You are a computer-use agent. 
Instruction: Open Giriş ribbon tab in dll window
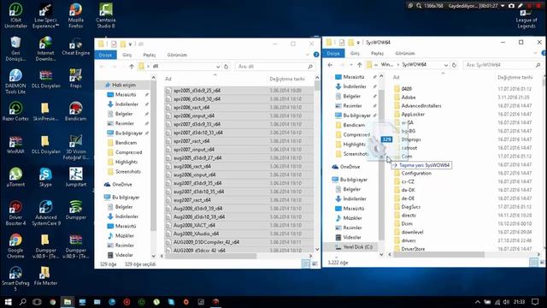(127, 55)
